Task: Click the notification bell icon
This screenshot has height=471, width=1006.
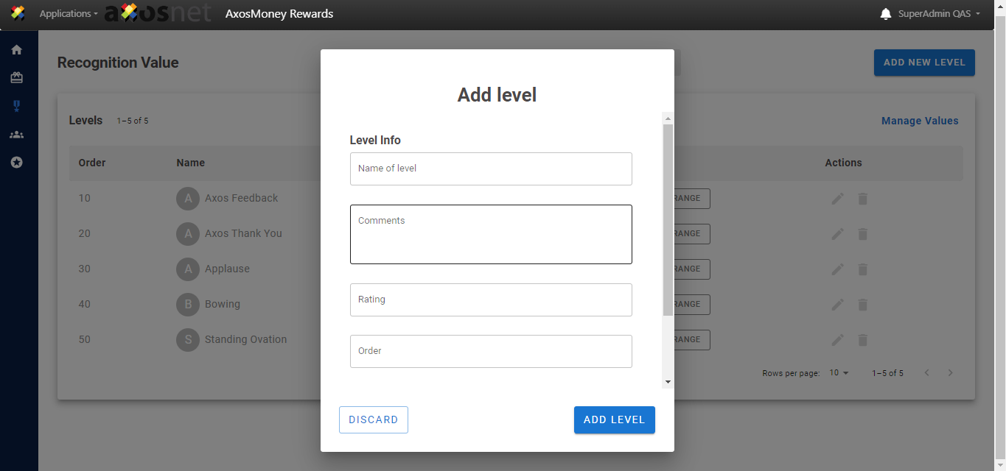Action: point(886,14)
